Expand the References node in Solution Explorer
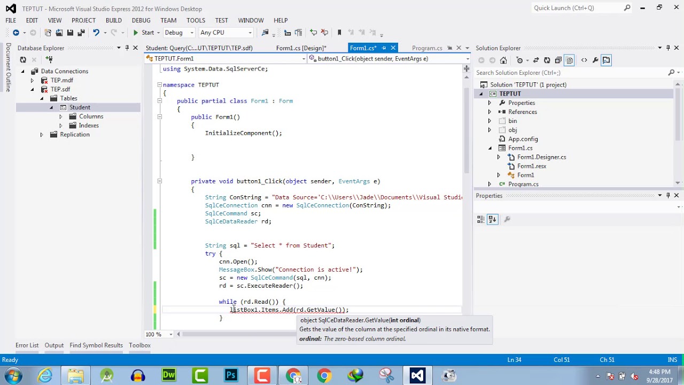The image size is (684, 385). pyautogui.click(x=489, y=112)
